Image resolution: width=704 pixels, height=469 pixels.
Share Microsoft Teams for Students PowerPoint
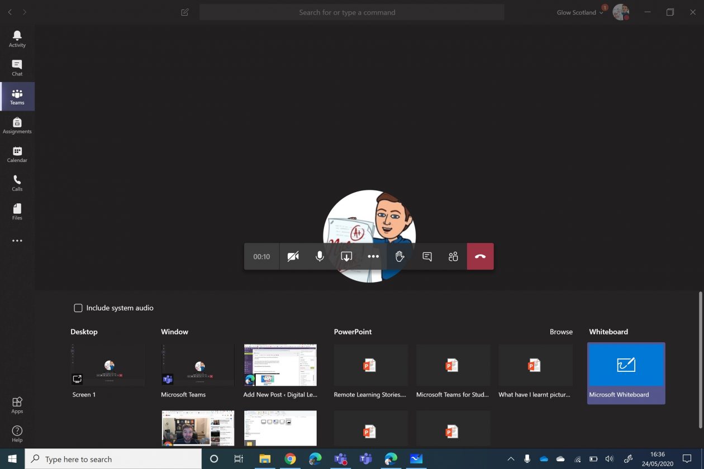click(453, 371)
